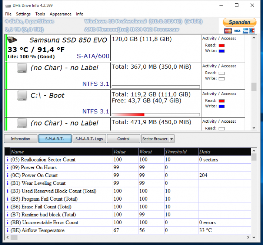Select the Samsung SSD 850 EVO drive name
The image size is (263, 245).
tap(68, 40)
